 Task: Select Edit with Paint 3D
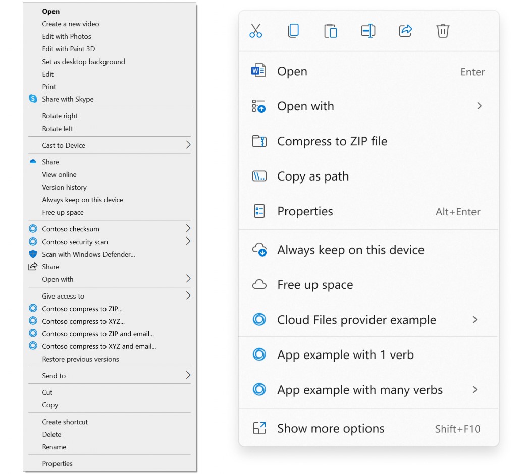[68, 49]
